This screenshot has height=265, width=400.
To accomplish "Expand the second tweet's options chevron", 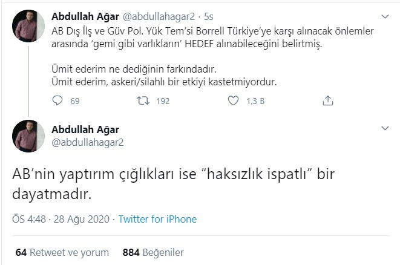I will click(385, 129).
